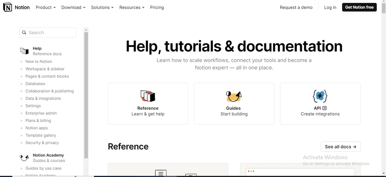
Task: Open Notion apps docs
Action: (36, 128)
